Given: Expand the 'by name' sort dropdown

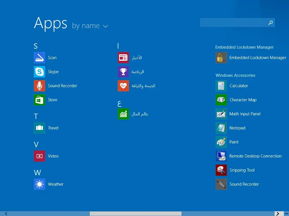Looking at the screenshot, I should (90, 26).
